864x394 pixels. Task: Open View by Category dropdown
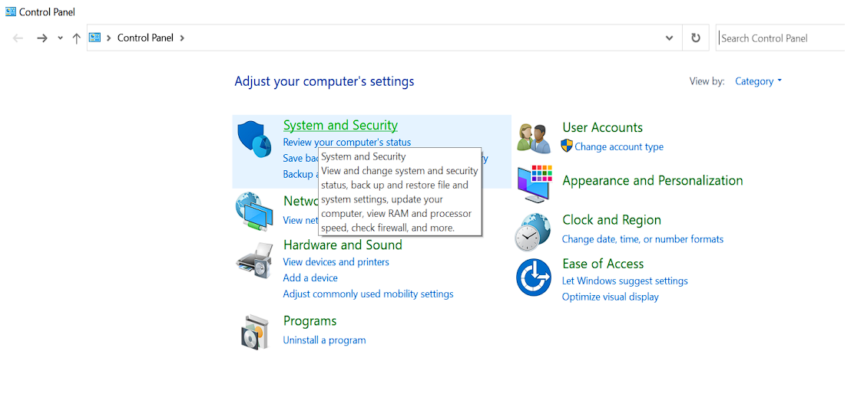[758, 81]
